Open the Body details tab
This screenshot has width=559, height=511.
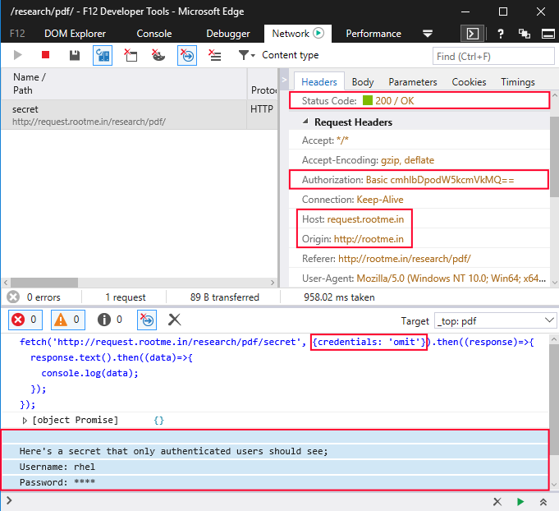point(363,81)
